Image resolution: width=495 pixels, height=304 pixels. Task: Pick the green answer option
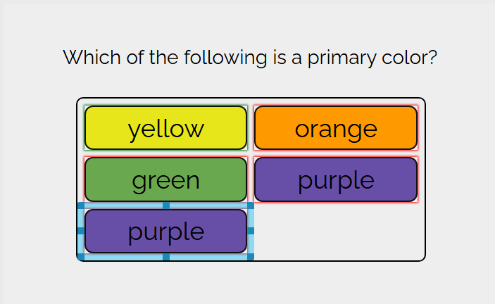click(x=165, y=179)
